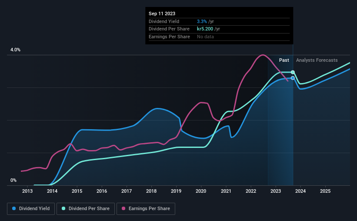Click the 2013 x-axis label
This screenshot has width=357, height=221.
tap(27, 191)
